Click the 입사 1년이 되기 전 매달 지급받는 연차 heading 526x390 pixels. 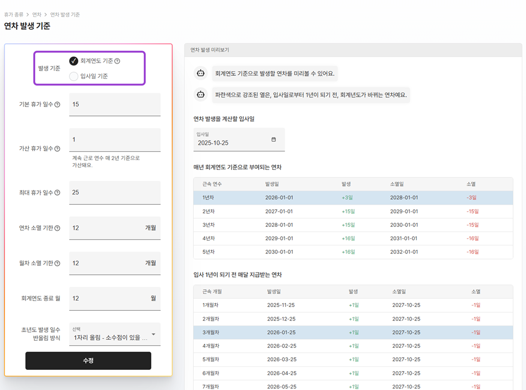click(x=238, y=275)
